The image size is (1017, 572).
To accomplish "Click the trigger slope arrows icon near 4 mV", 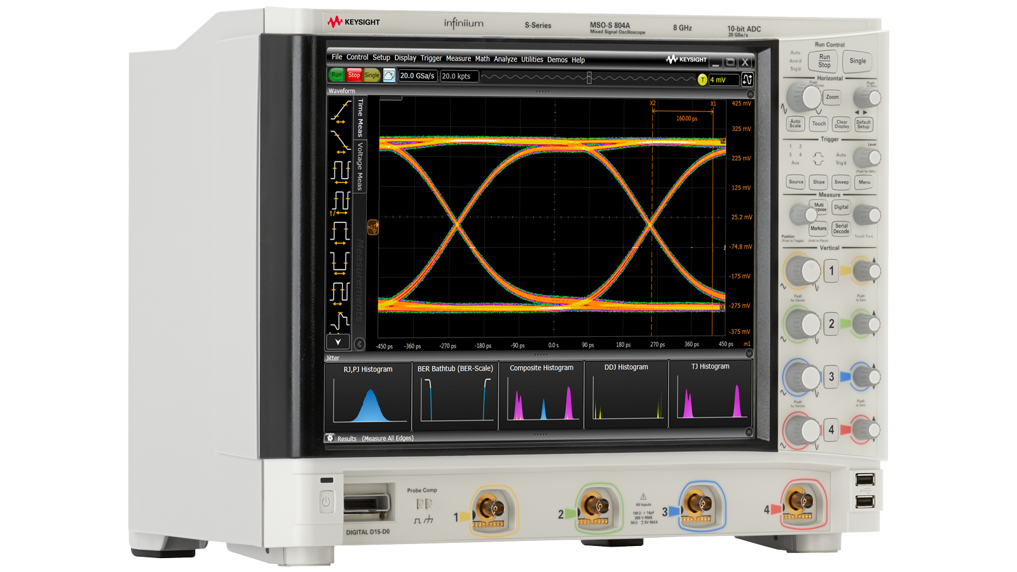I will [747, 79].
